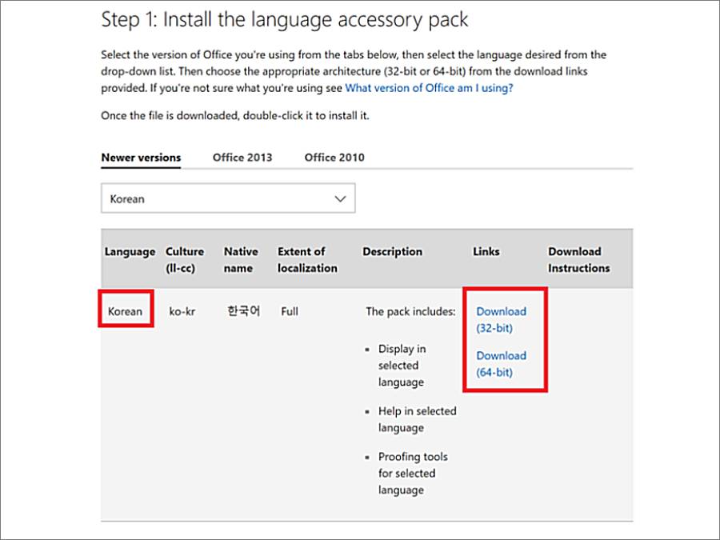The image size is (720, 540).
Task: Switch to the Office 2010 tab
Action: click(x=334, y=158)
